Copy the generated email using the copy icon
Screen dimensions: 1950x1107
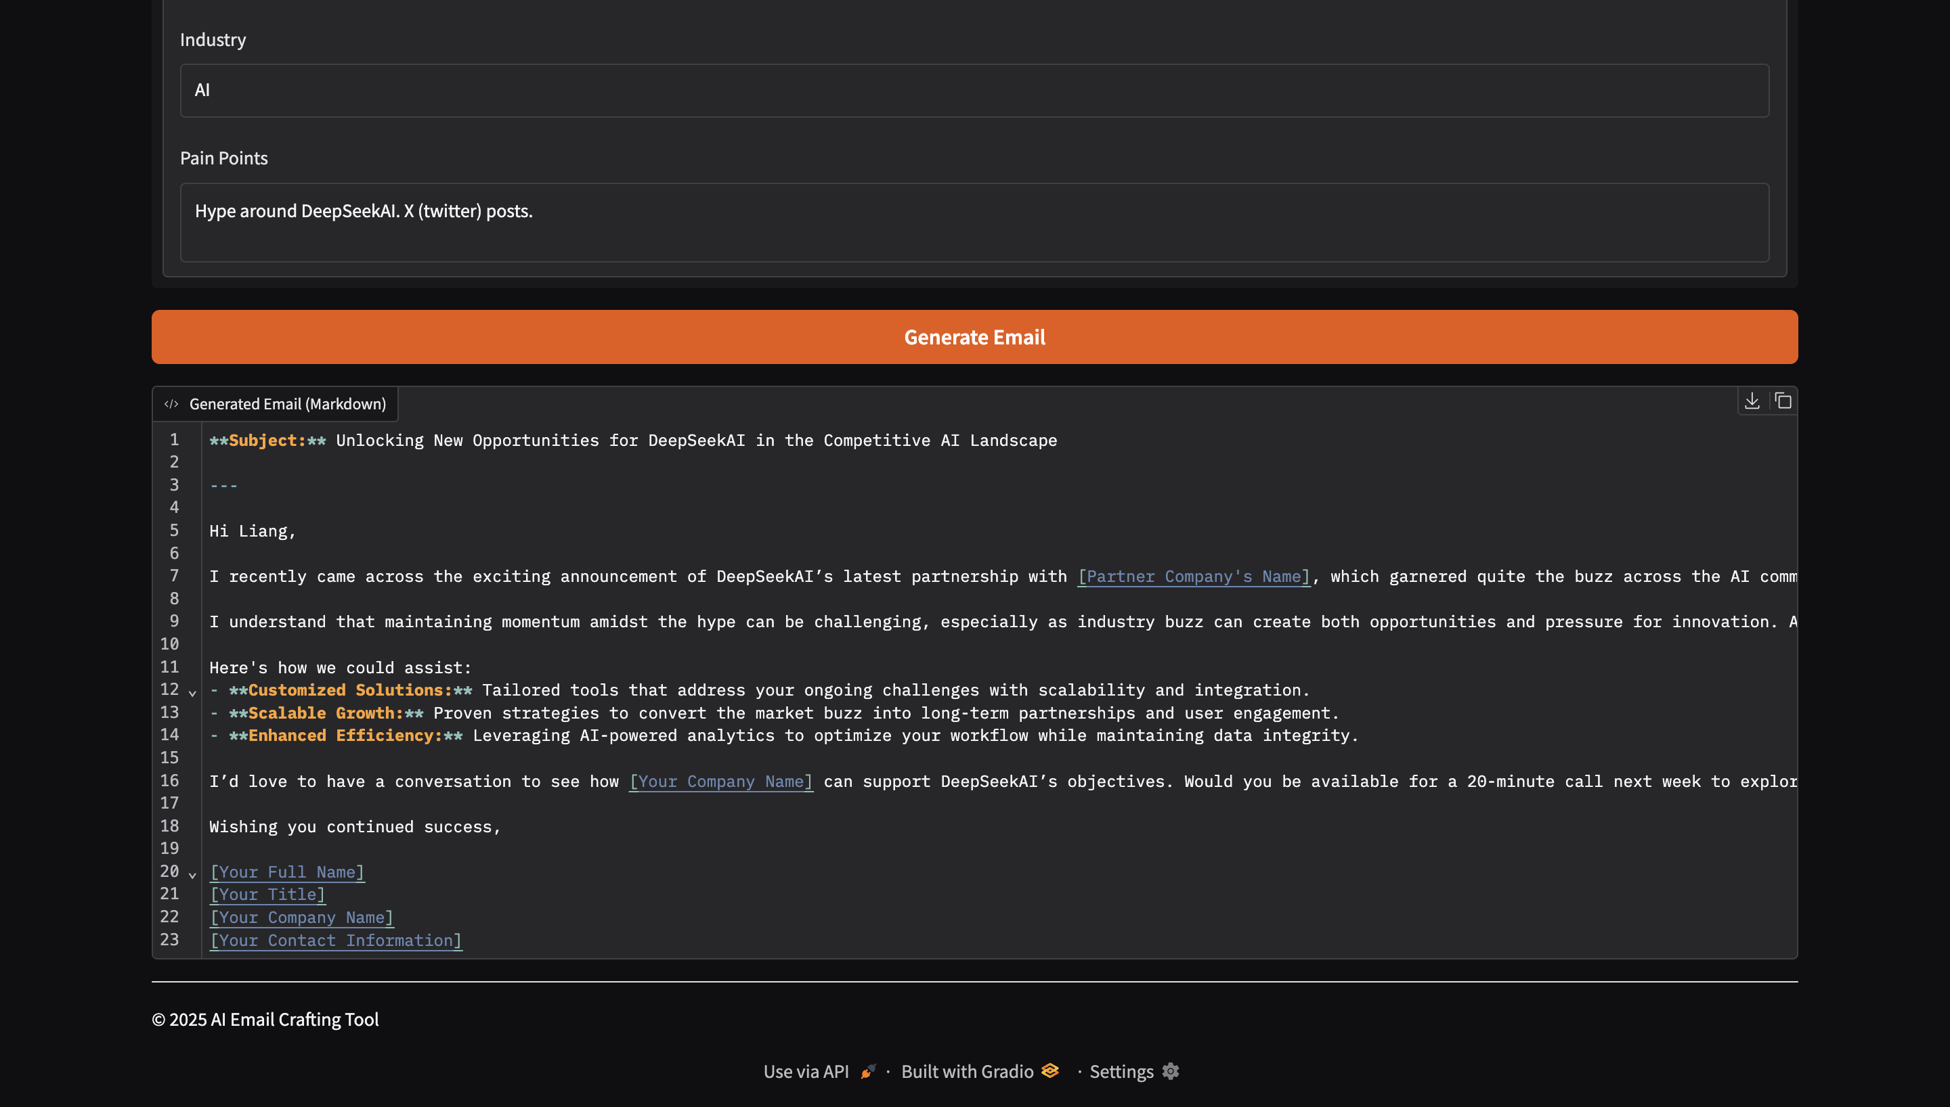click(1783, 401)
